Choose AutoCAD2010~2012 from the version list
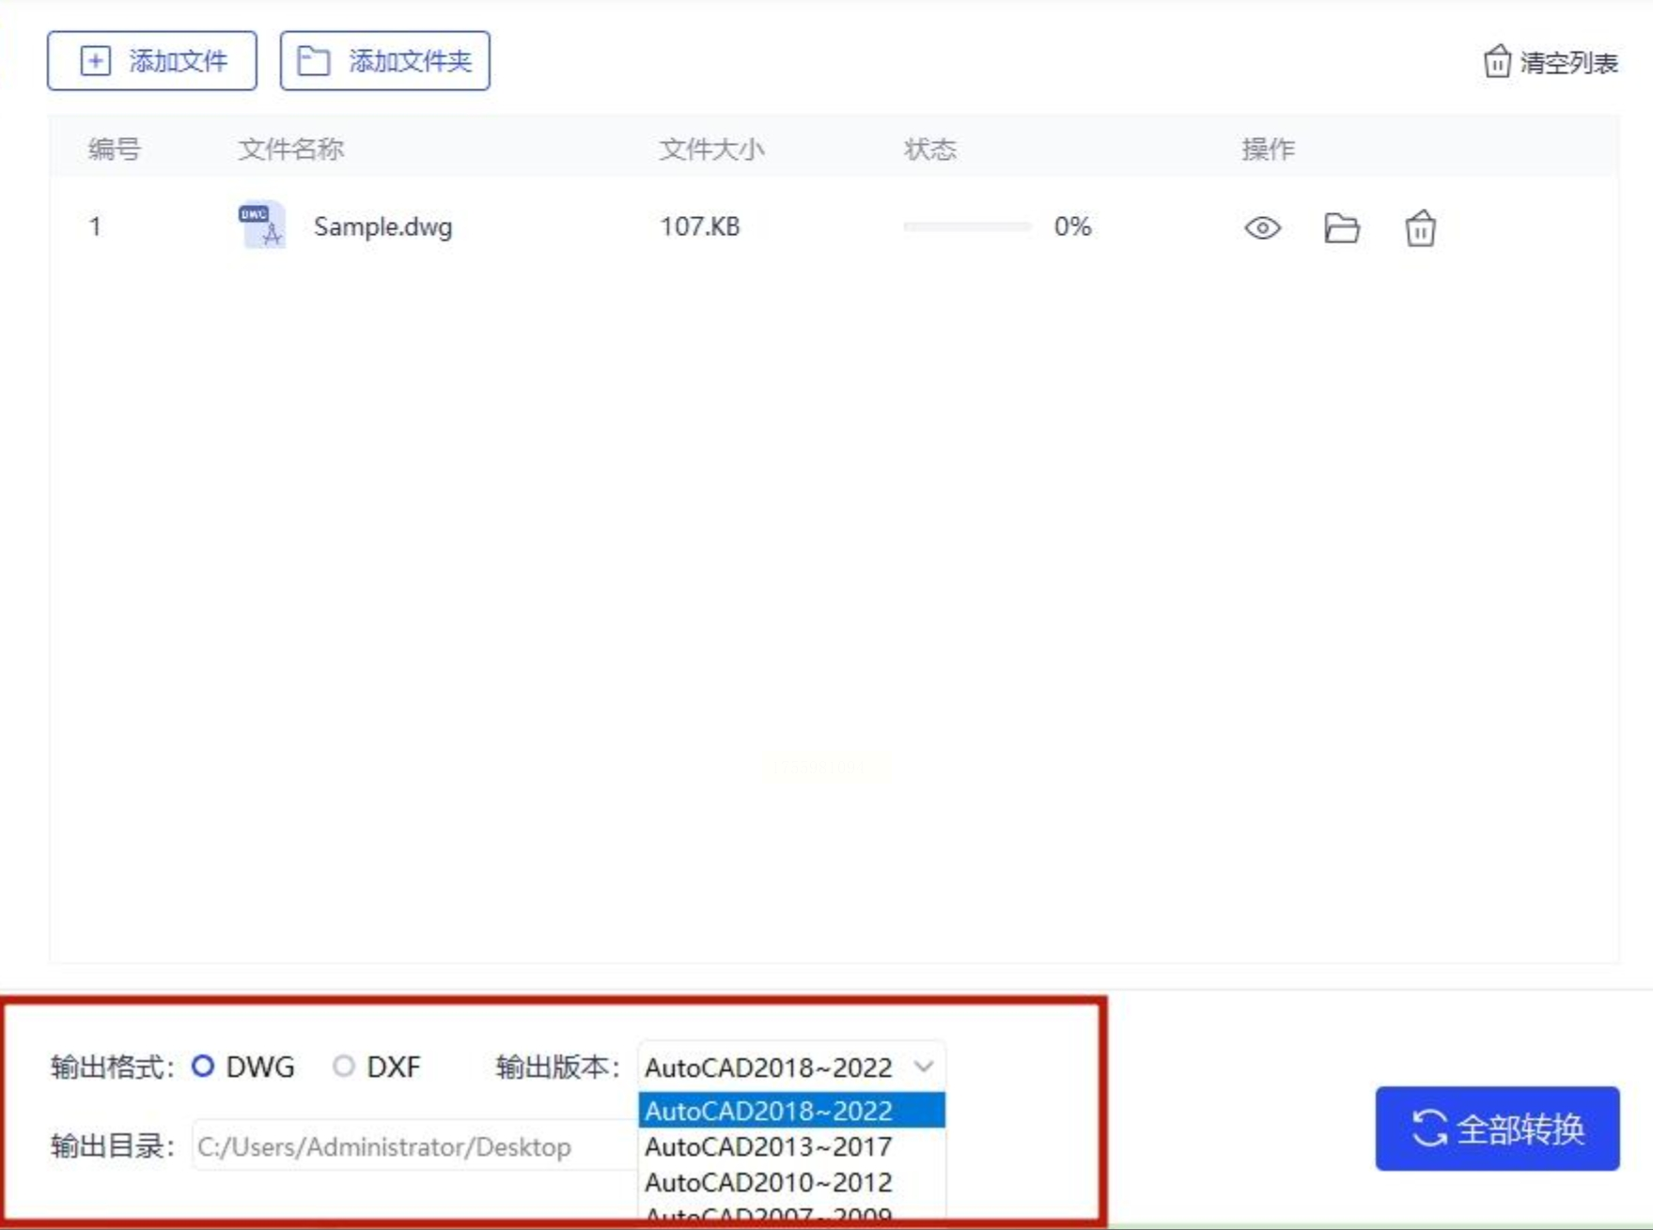The width and height of the screenshot is (1653, 1230). coord(791,1182)
